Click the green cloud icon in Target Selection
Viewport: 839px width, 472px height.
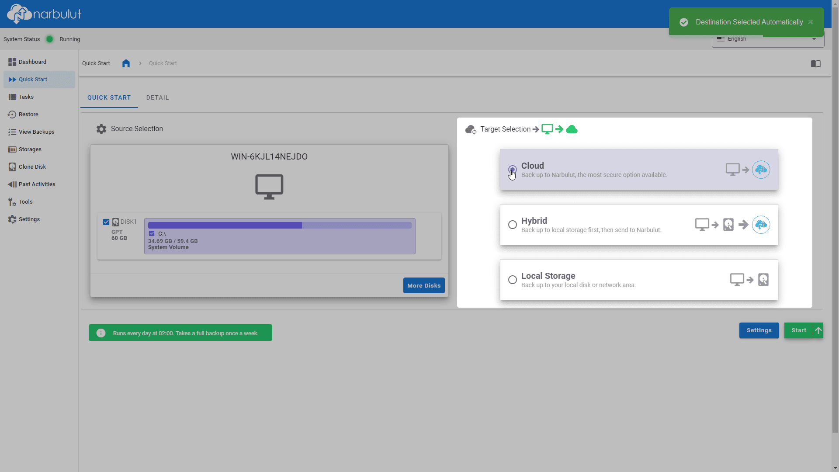coord(572,129)
